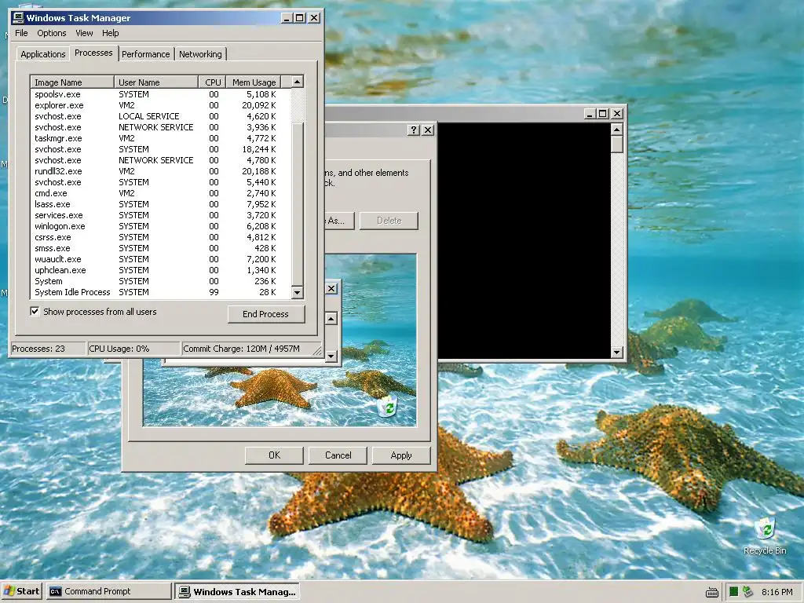Click the Start button on the taskbar

(21, 591)
